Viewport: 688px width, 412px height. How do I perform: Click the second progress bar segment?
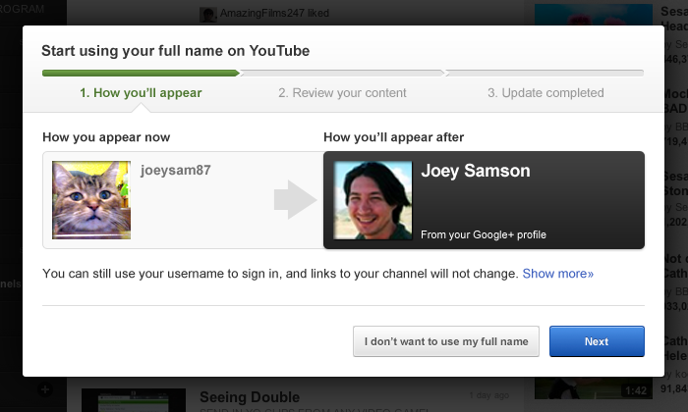coord(342,74)
